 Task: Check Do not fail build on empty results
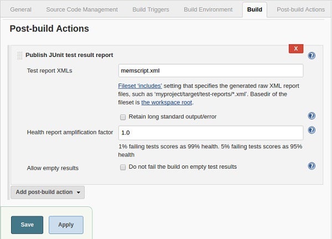click(123, 167)
